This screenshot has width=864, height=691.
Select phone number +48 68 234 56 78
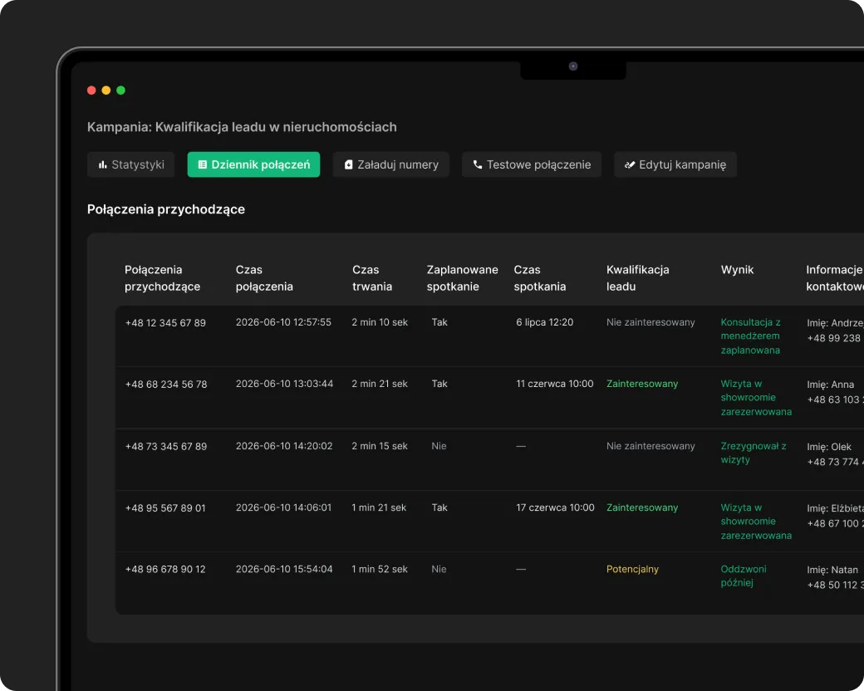tap(166, 385)
